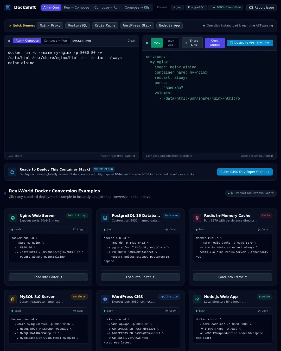
Task: Copy the Node.js Web App bash snippet
Action: pos(263,311)
